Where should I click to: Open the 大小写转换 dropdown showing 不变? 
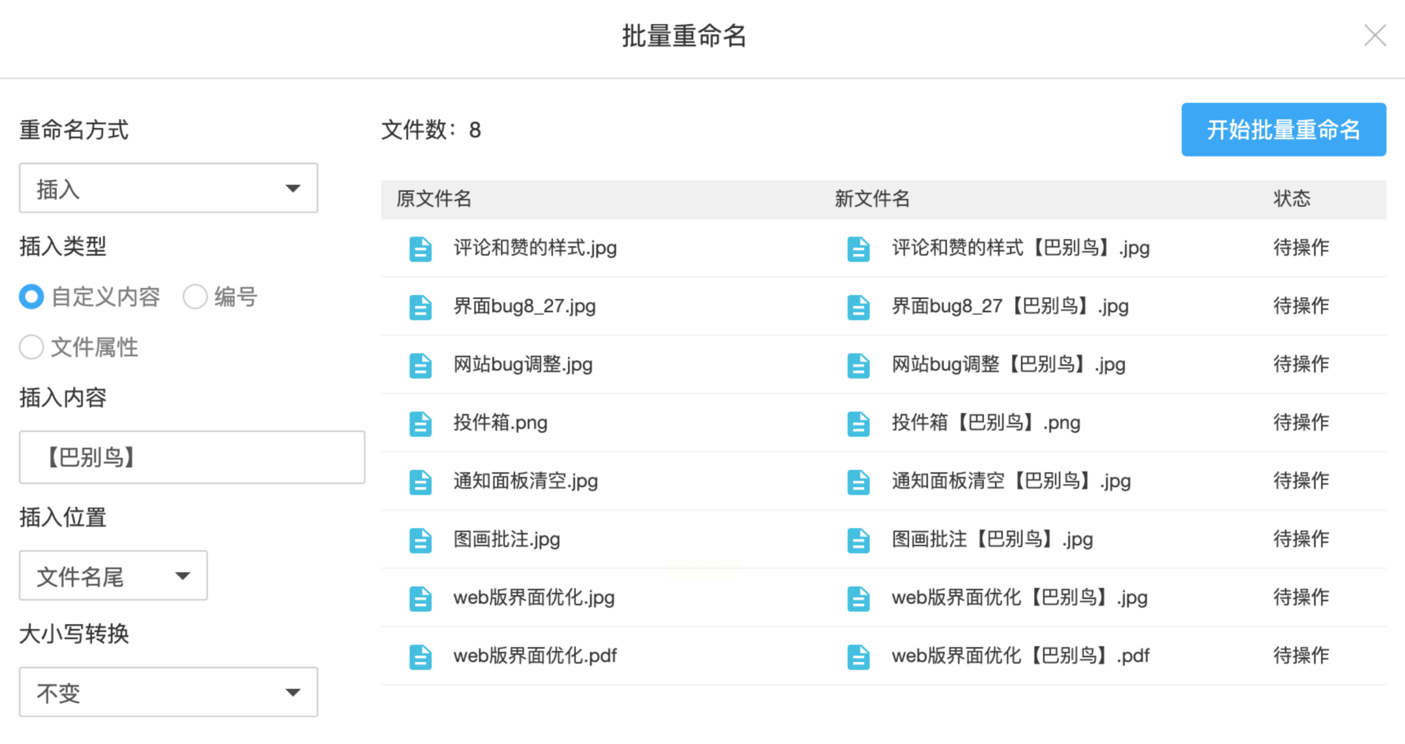pyautogui.click(x=168, y=692)
